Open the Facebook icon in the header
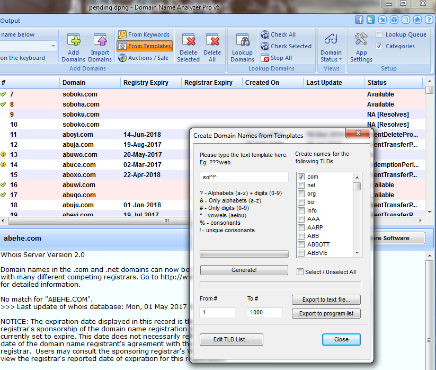The image size is (436, 370). (x=359, y=20)
